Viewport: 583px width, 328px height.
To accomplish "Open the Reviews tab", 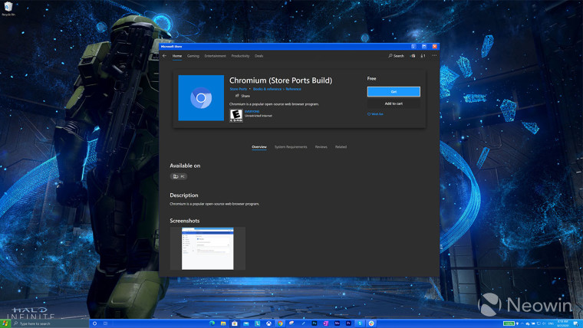I will 321,147.
